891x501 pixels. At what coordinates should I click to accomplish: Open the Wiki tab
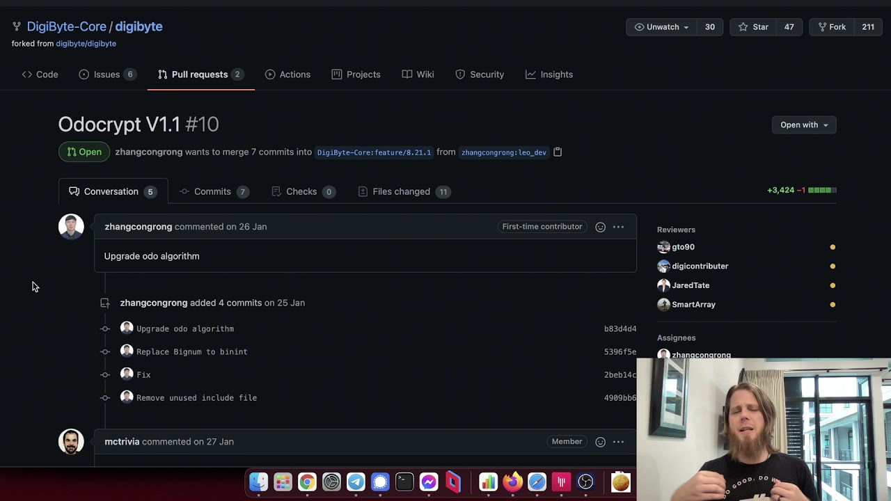418,74
